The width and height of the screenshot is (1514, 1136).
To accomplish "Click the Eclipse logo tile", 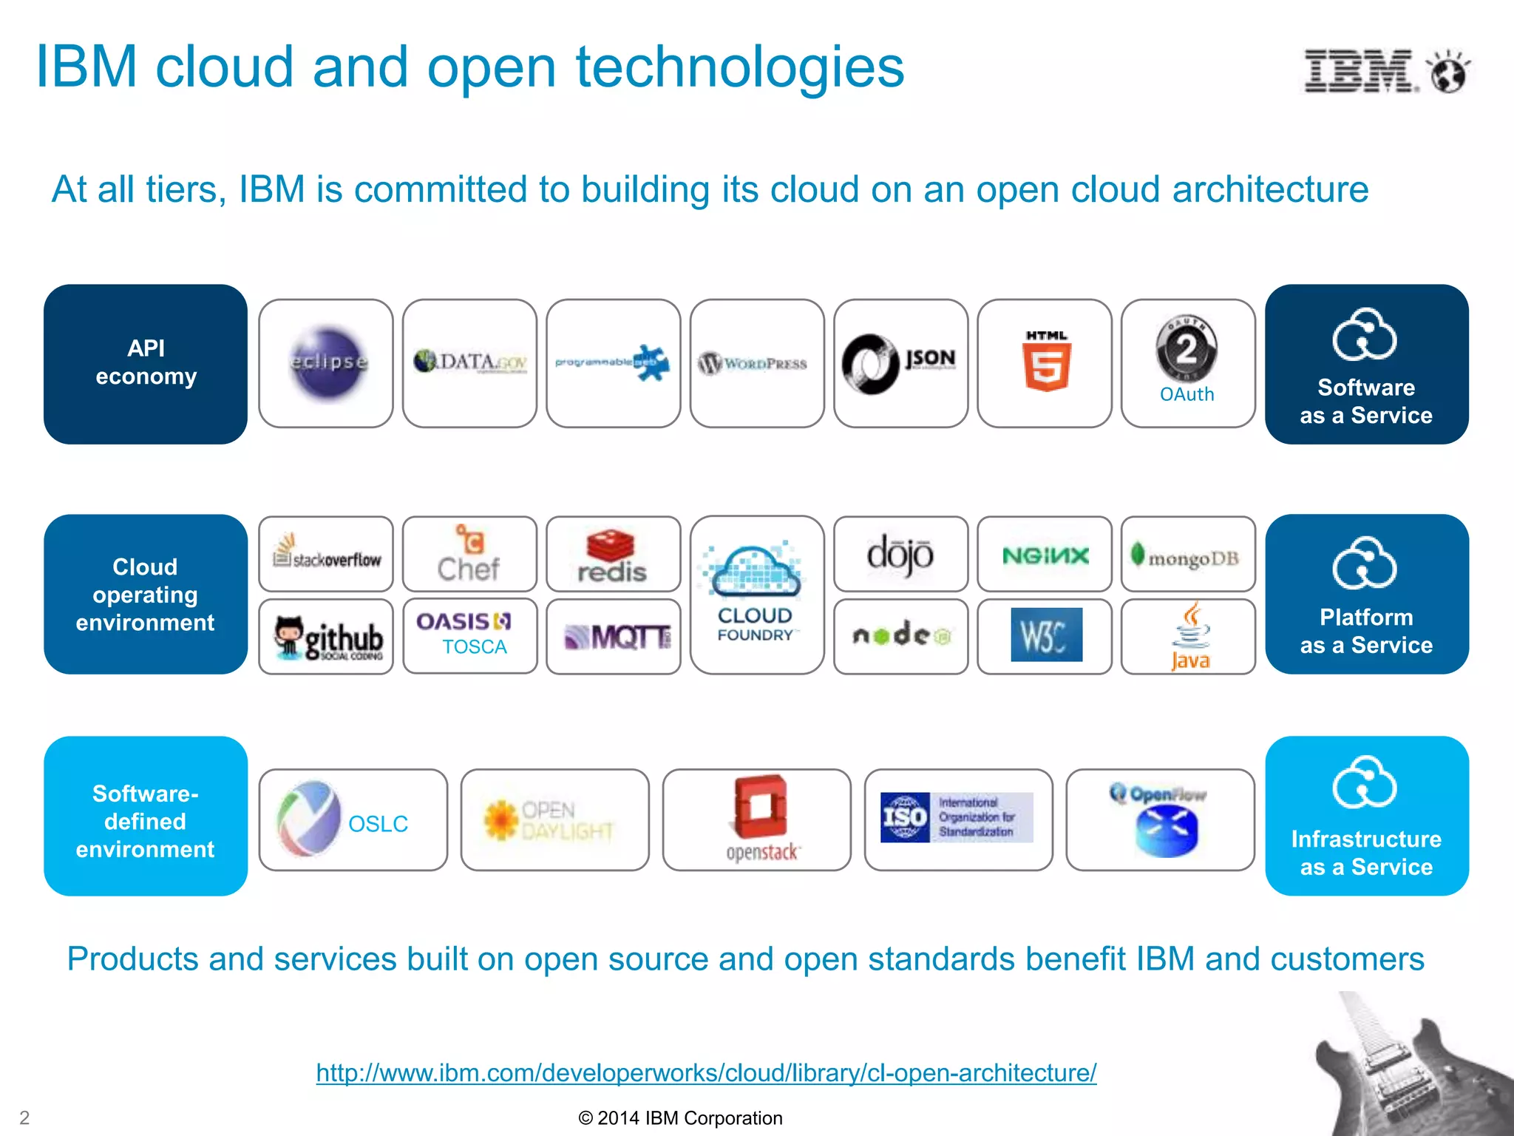I will coord(326,363).
